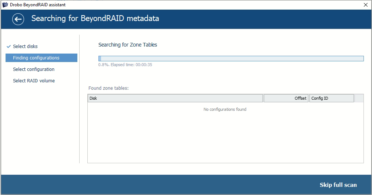Click the zone table search progress bar
Screen dimensions: 372x195
pyautogui.click(x=231, y=58)
